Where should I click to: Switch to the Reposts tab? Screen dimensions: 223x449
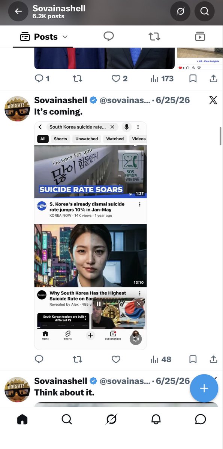[x=154, y=36]
